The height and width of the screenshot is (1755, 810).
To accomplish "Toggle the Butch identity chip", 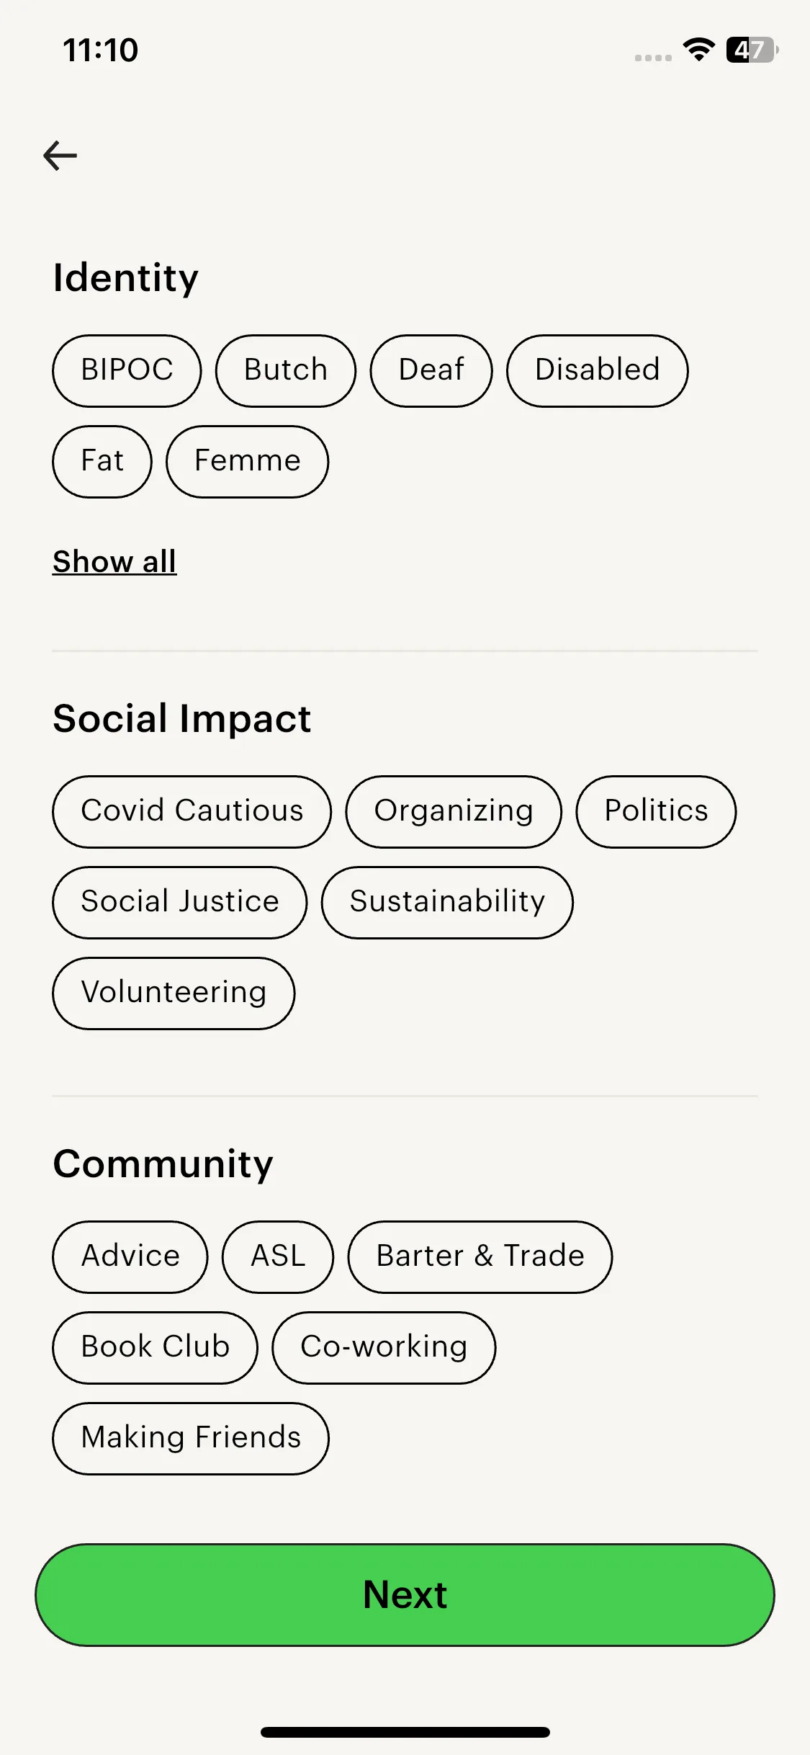I will click(x=286, y=370).
